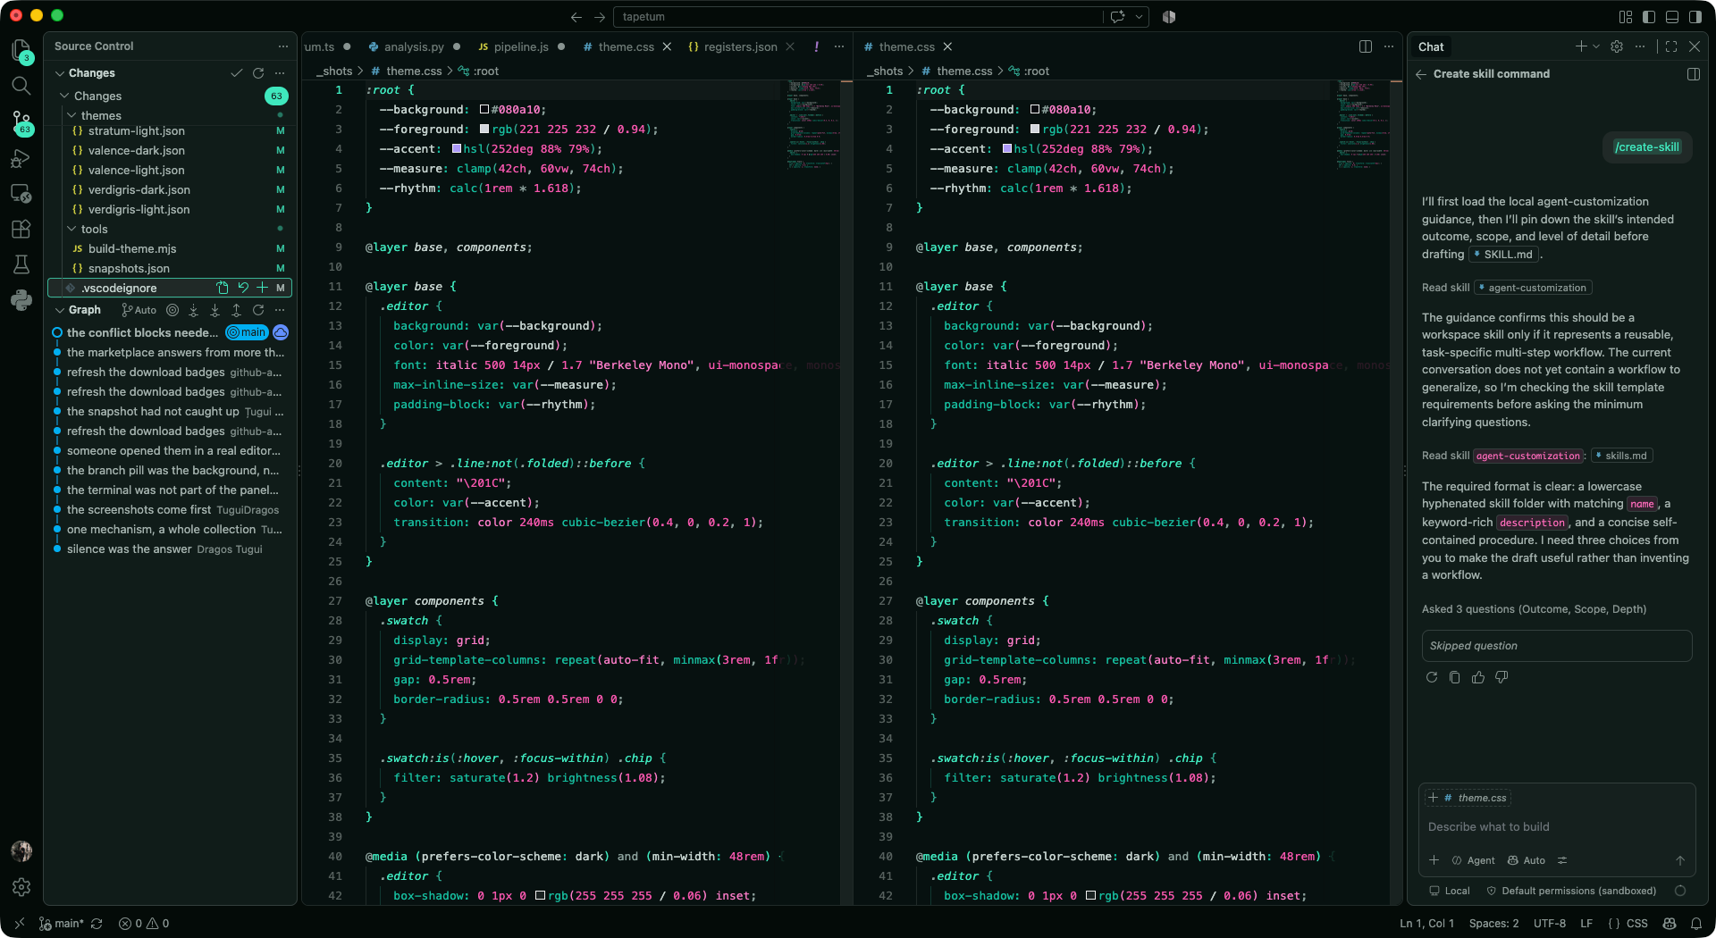Open the Local session target picker
The height and width of the screenshot is (938, 1716).
coord(1450,891)
